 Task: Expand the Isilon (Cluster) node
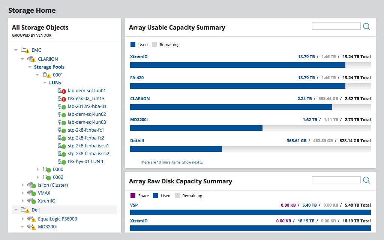(x=22, y=185)
